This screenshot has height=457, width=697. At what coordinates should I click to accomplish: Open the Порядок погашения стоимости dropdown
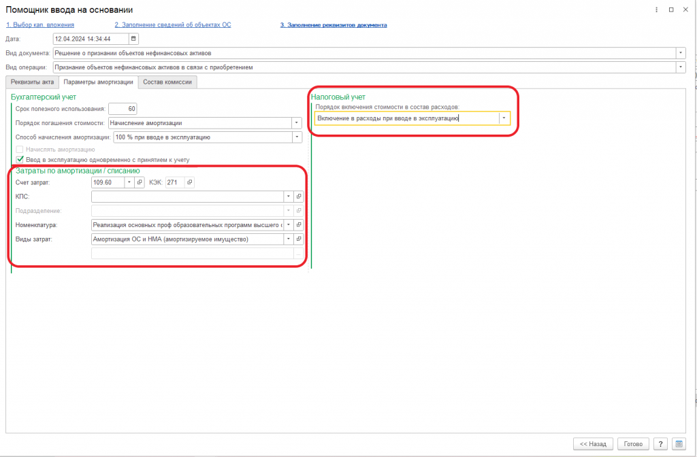(x=297, y=123)
